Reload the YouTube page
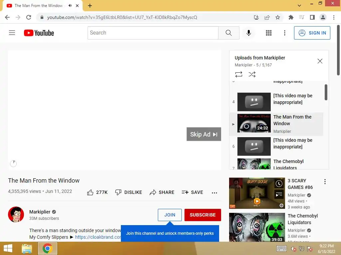341x255 pixels. pos(29,17)
